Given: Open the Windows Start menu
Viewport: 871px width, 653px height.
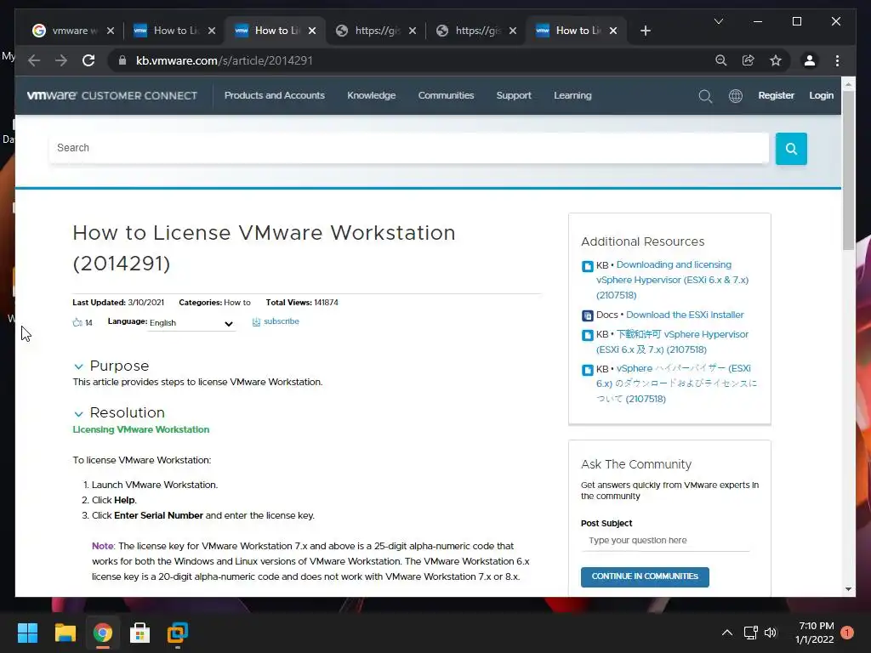Looking at the screenshot, I should [x=27, y=633].
